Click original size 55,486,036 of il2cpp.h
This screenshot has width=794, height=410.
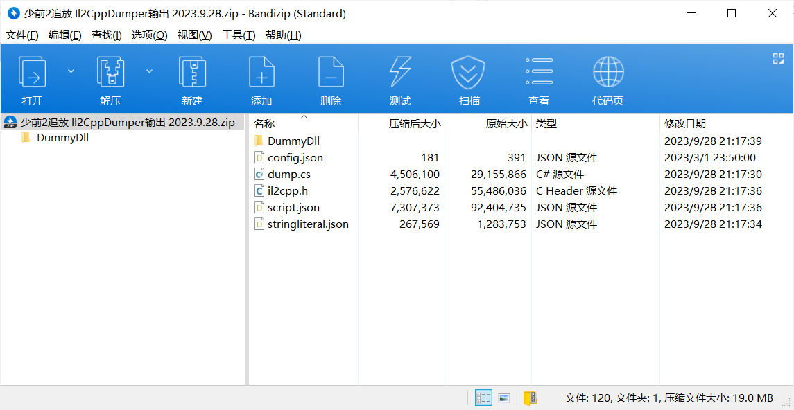(499, 191)
